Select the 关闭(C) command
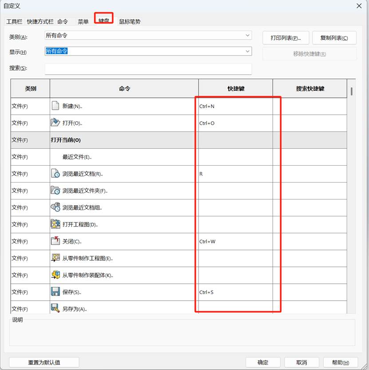 (124, 242)
